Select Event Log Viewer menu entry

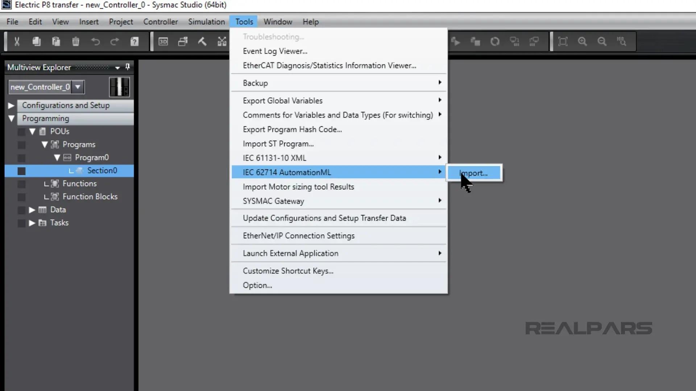tap(339, 51)
